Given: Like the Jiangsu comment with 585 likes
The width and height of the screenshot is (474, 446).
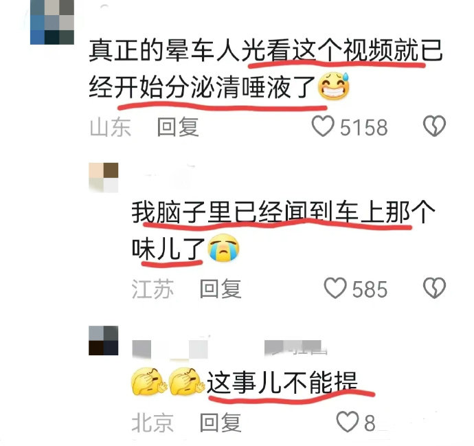Looking at the screenshot, I should click(335, 288).
